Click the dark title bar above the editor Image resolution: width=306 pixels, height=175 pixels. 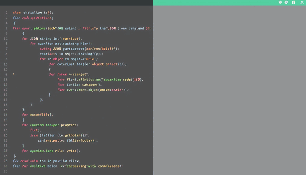point(76,2)
